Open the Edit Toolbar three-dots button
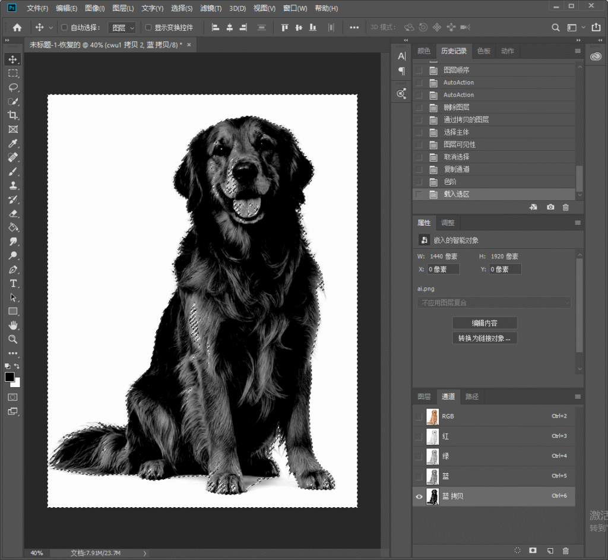Screen dimensions: 608x560 click(x=13, y=353)
